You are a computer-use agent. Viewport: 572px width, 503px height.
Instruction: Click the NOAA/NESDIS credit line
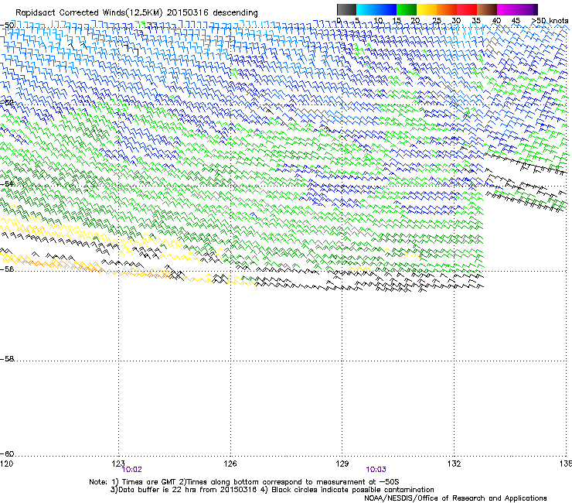pos(455,498)
